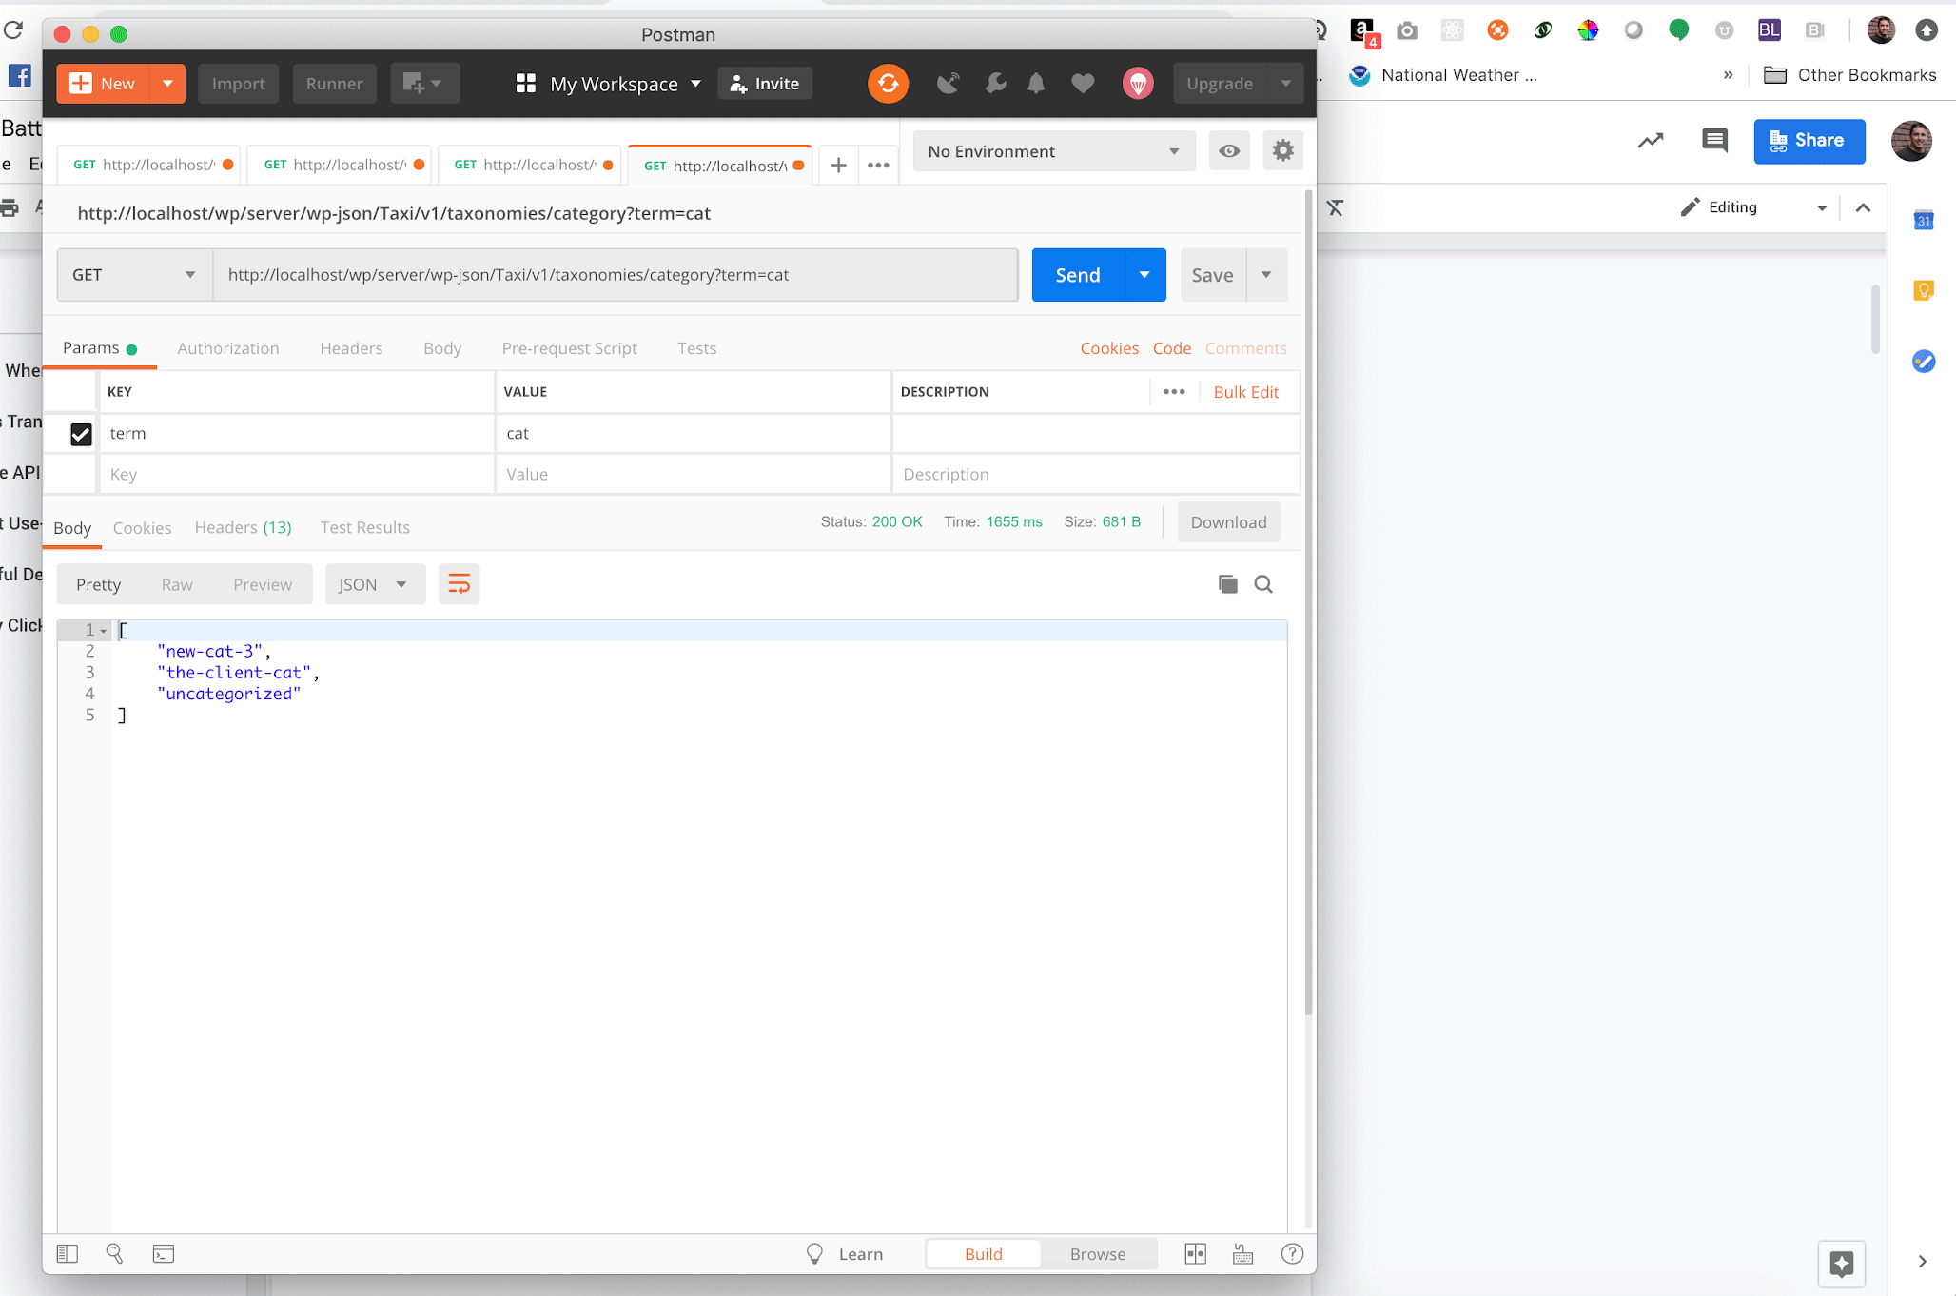The height and width of the screenshot is (1296, 1956).
Task: Toggle text wrapping in the response viewer
Action: (460, 583)
